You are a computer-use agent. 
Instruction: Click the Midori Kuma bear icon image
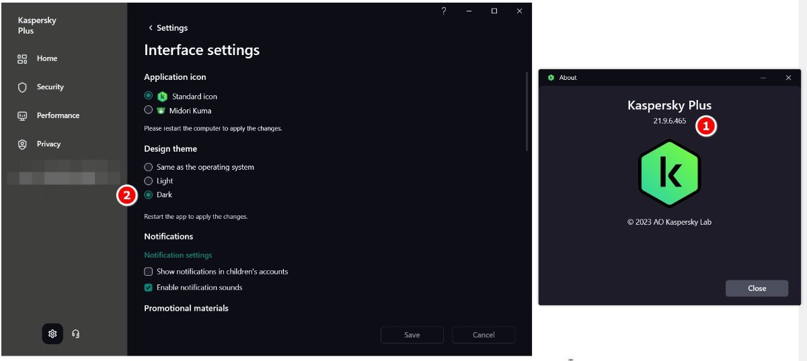161,110
